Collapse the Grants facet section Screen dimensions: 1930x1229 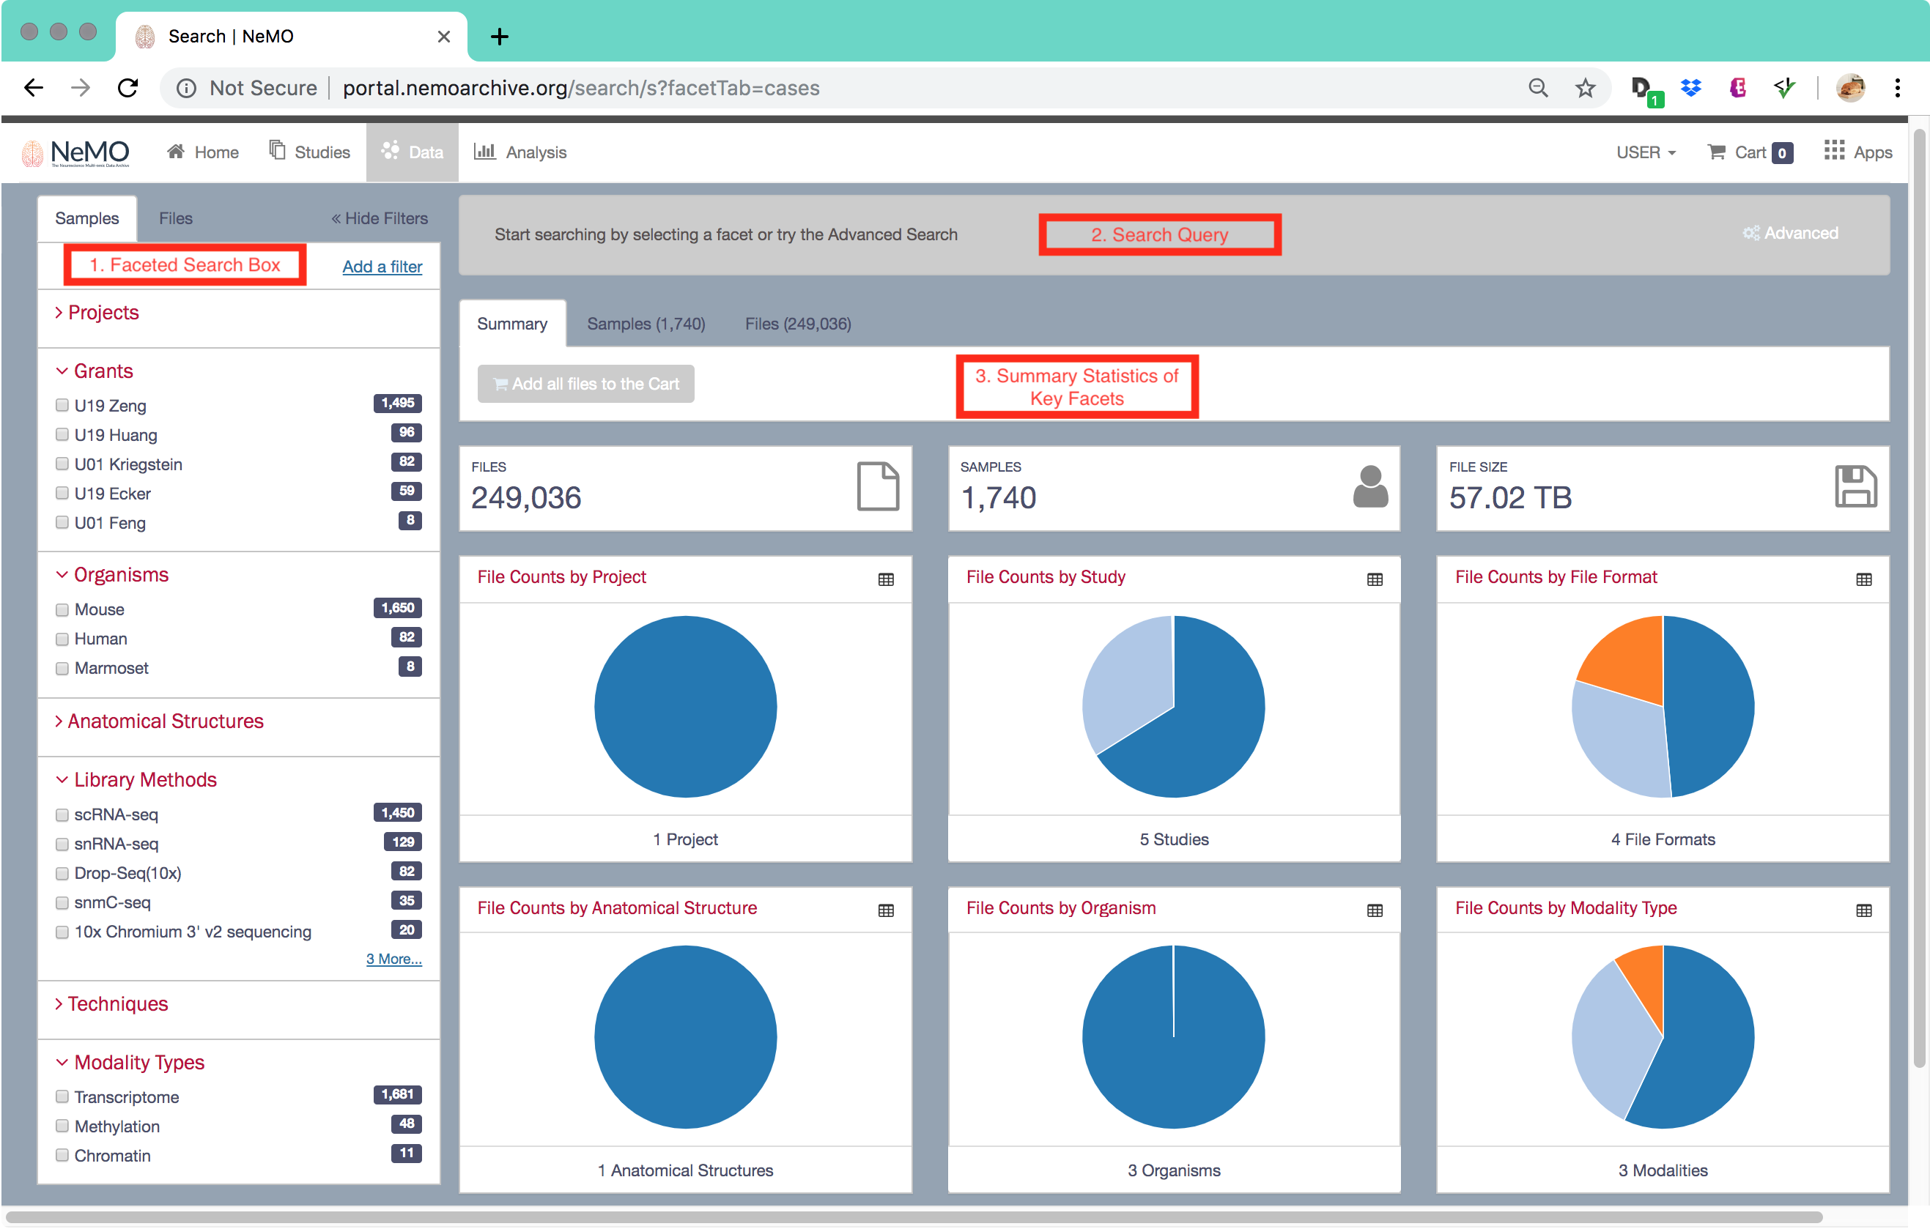point(103,371)
